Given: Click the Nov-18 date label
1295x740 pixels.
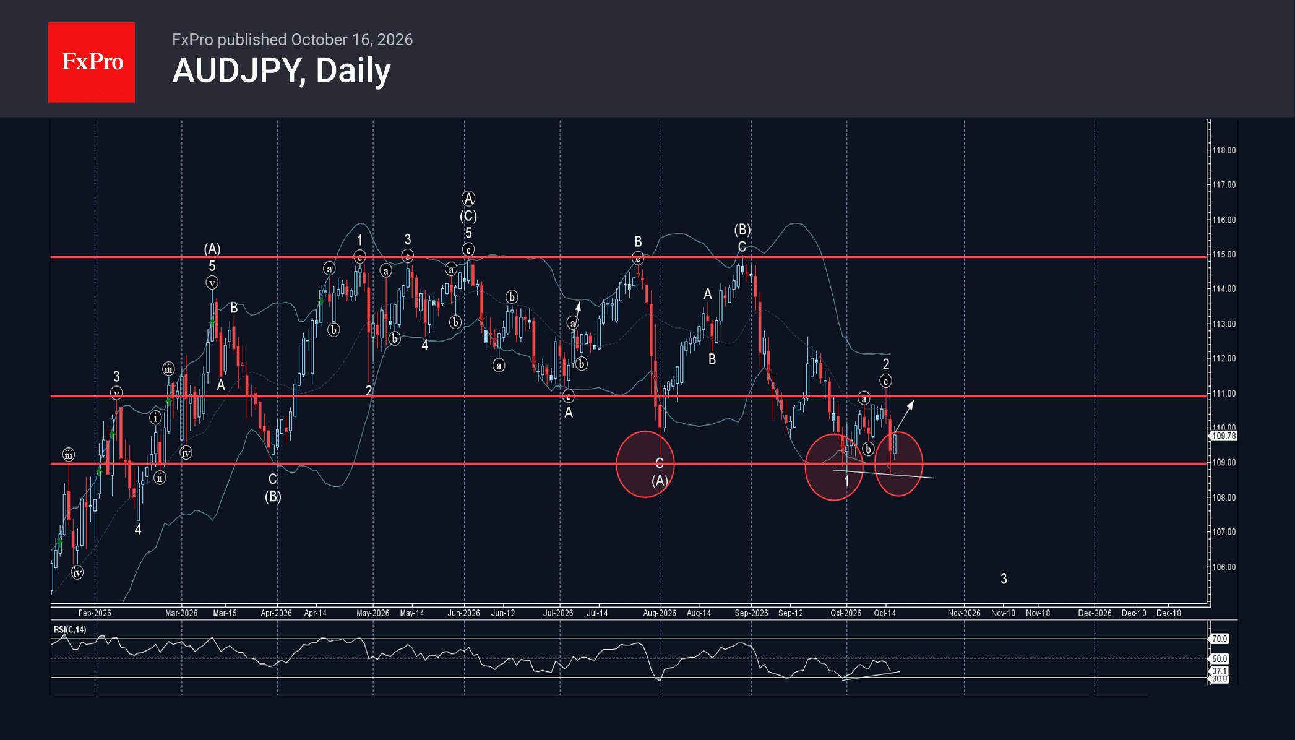Looking at the screenshot, I should click(1038, 613).
